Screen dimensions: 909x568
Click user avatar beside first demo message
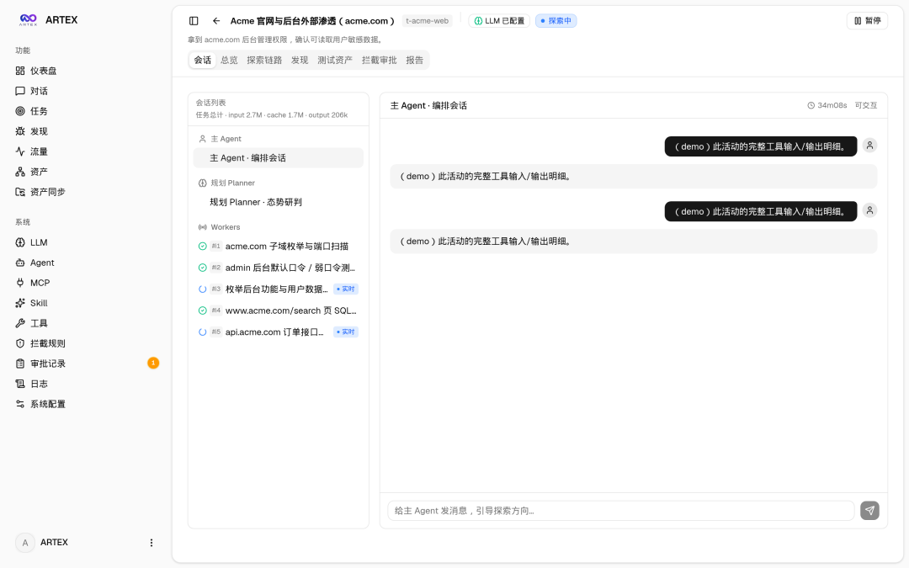click(869, 146)
